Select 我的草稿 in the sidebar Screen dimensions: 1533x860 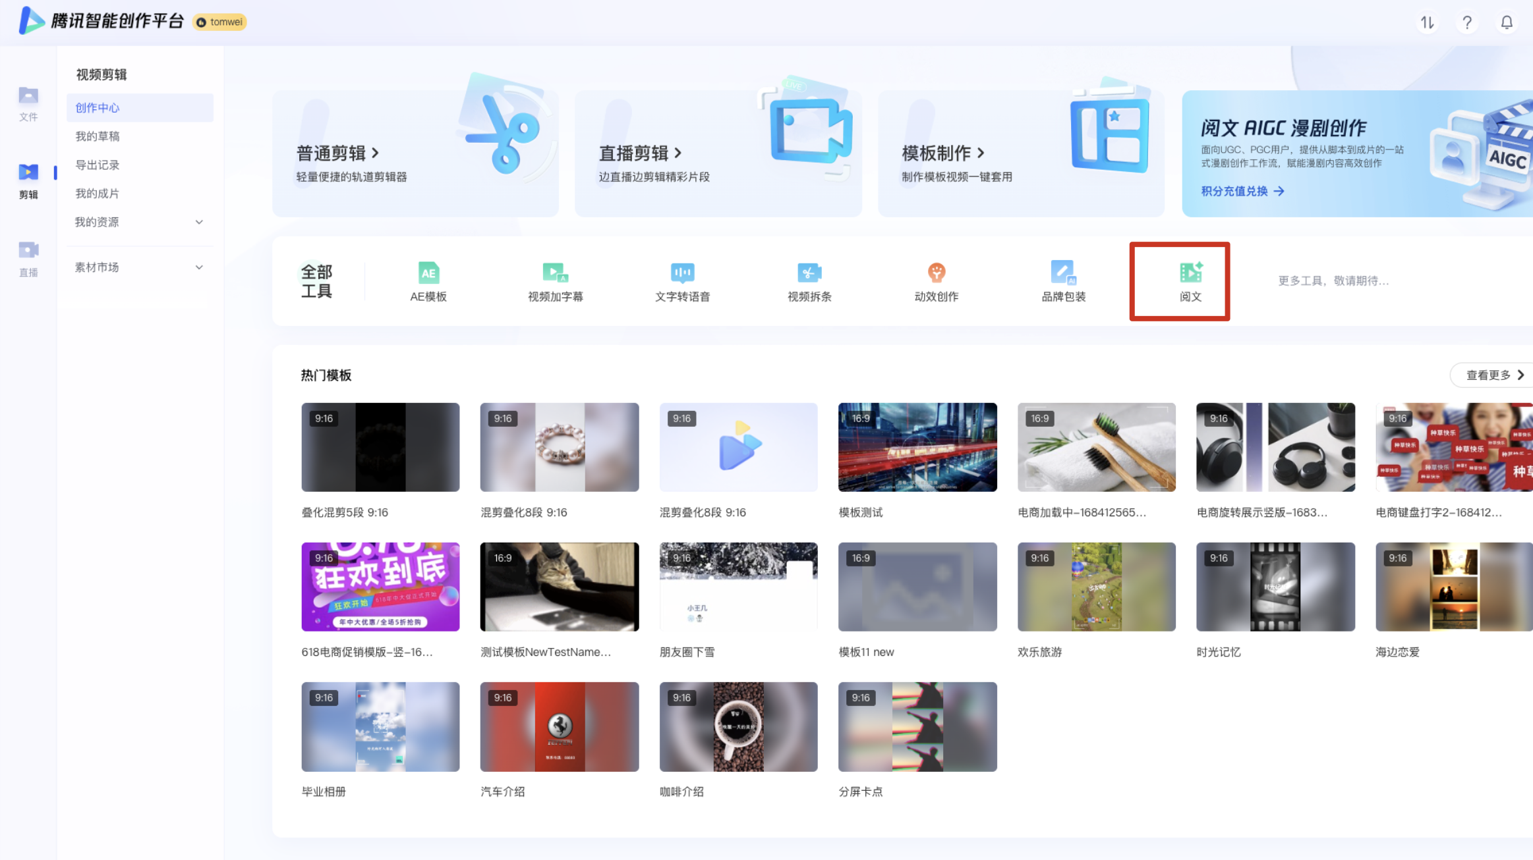[98, 136]
